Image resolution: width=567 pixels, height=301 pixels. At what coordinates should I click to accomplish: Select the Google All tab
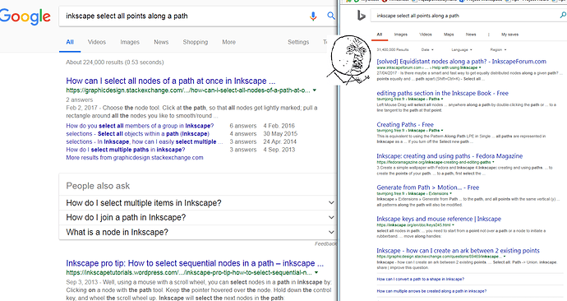70,42
